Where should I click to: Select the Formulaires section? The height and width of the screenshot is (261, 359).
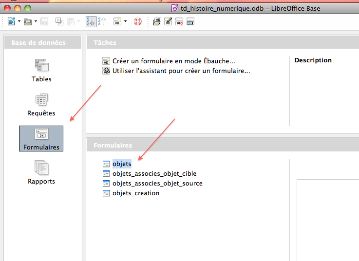pos(41,138)
